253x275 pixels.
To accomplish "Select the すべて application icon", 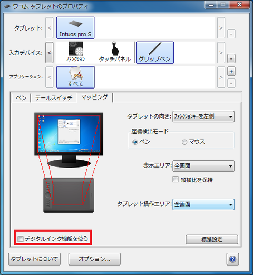I will pos(75,77).
